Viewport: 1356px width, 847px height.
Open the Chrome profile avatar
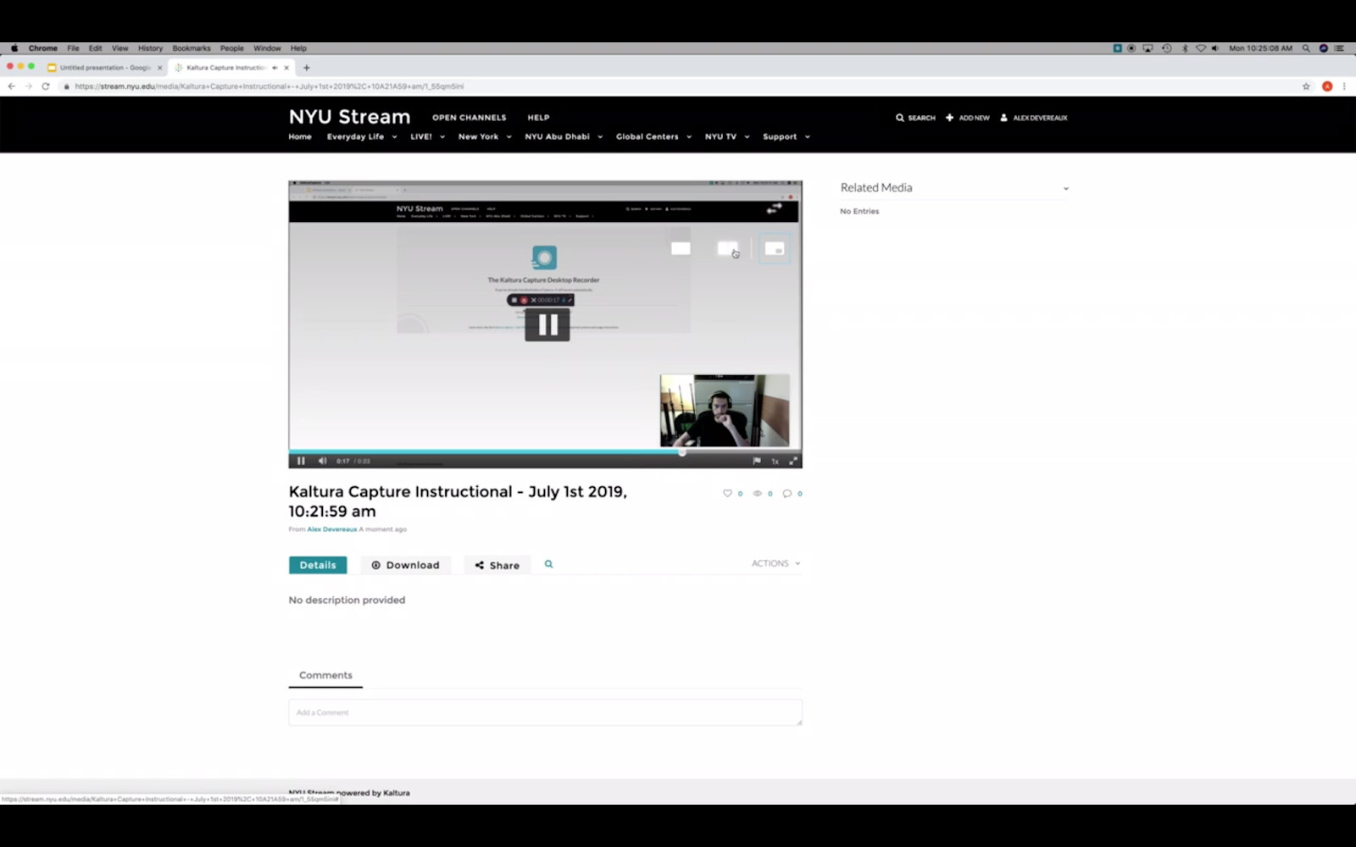[x=1327, y=86]
